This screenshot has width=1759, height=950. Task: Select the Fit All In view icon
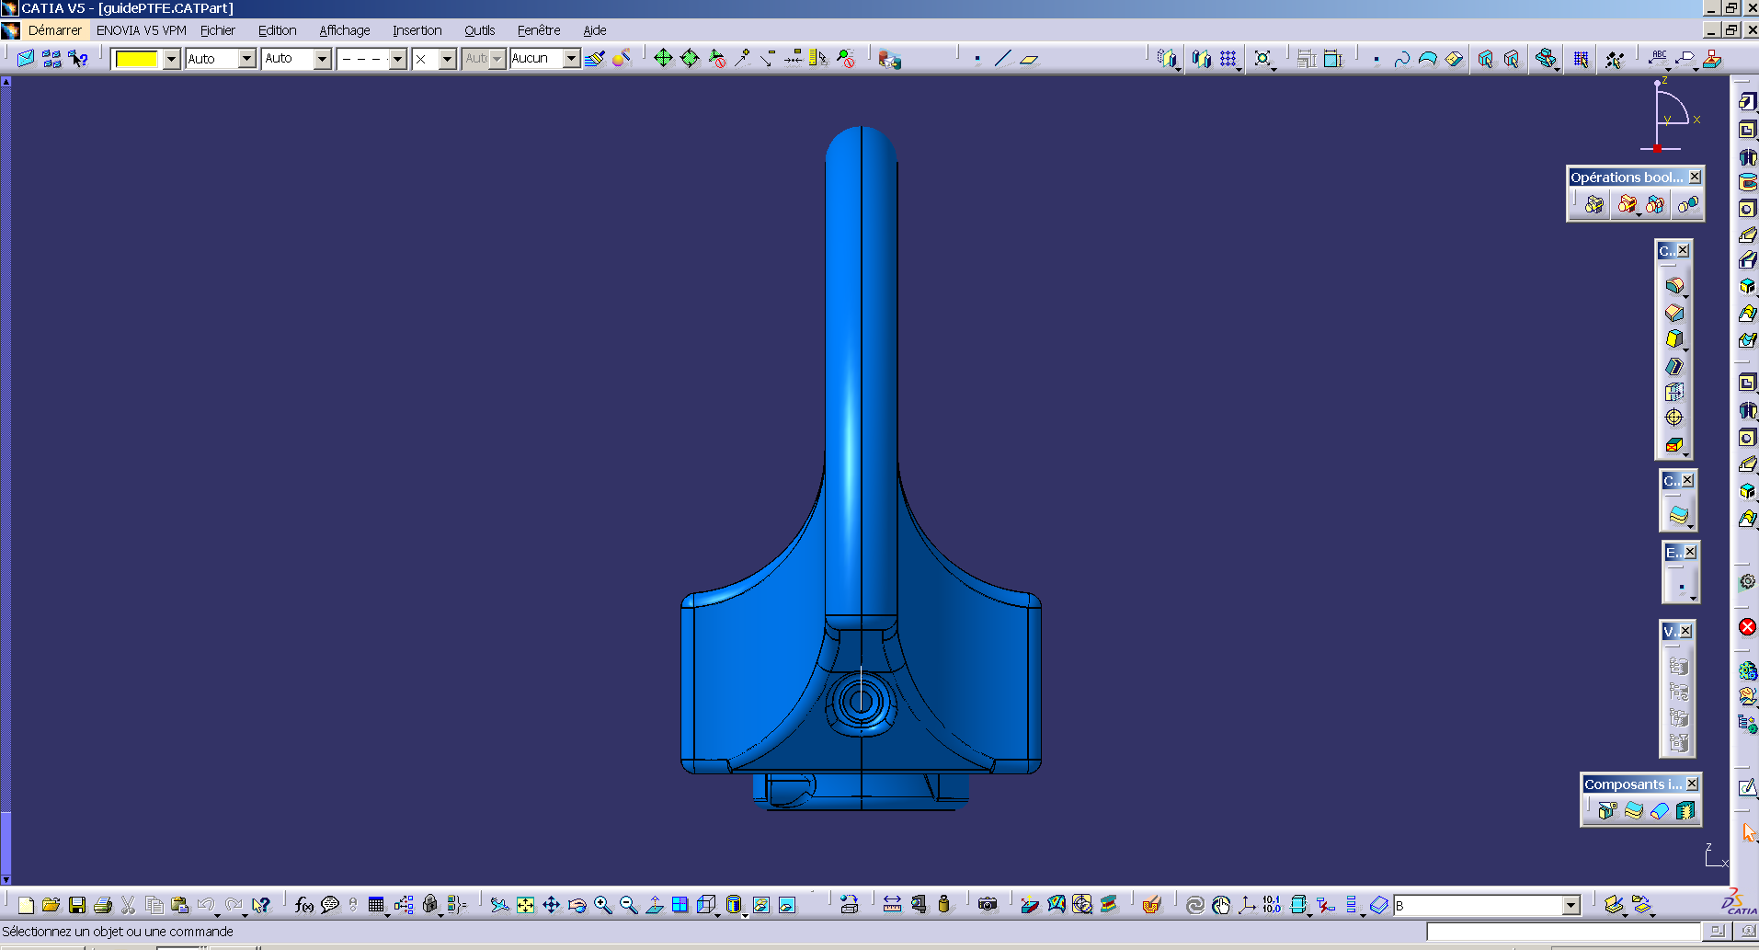point(525,905)
